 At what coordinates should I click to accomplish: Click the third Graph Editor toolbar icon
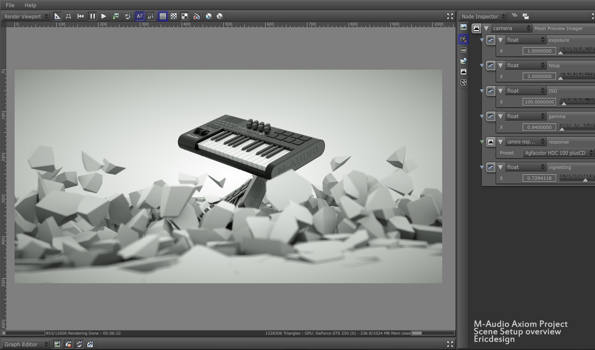(x=79, y=344)
